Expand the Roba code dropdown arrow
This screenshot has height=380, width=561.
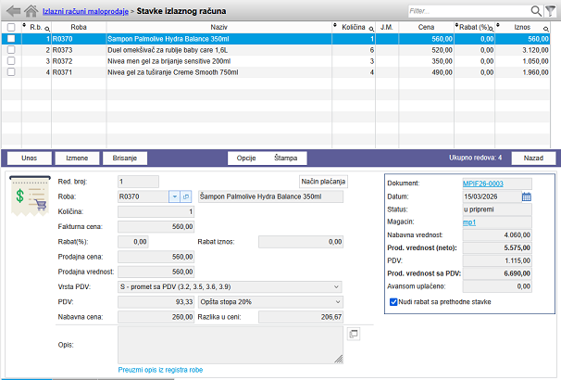tap(173, 196)
